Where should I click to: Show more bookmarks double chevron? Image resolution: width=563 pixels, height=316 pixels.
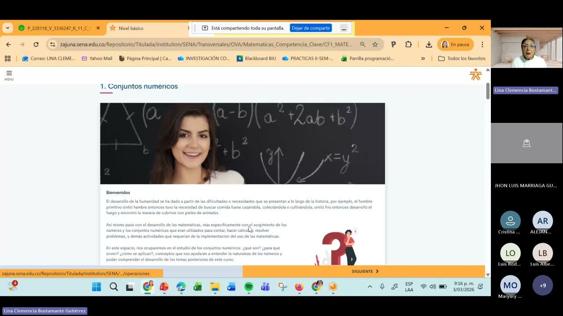423,58
